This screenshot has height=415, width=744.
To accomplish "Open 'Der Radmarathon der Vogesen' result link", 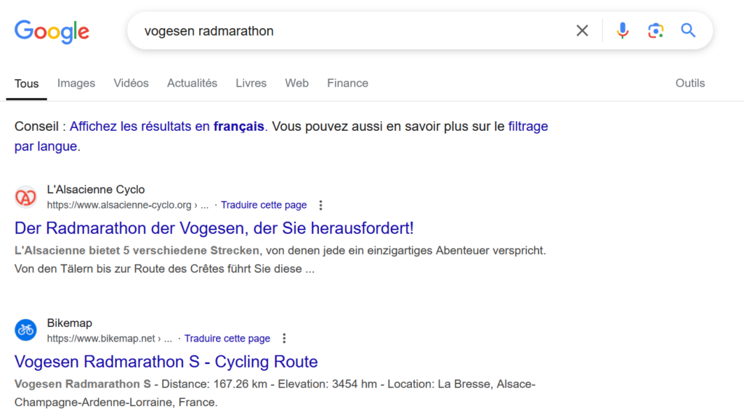I will (214, 228).
